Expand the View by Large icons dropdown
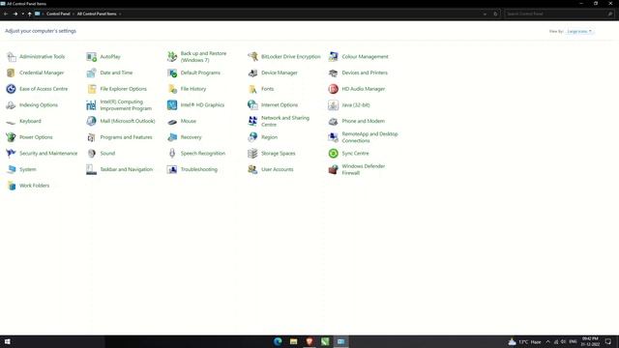This screenshot has width=619, height=348. [579, 31]
